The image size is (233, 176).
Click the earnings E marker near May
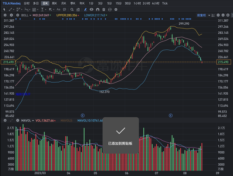[82, 115]
